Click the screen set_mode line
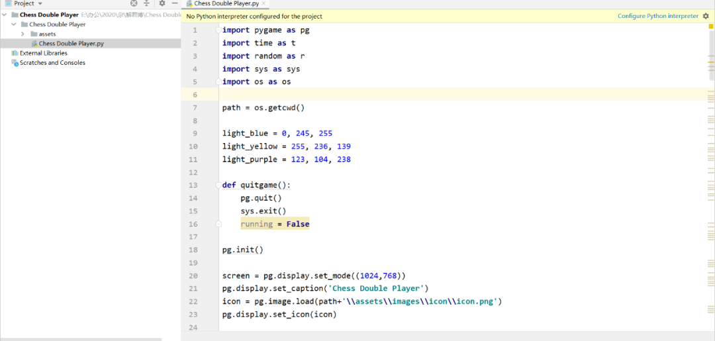This screenshot has height=341, width=715. 314,276
